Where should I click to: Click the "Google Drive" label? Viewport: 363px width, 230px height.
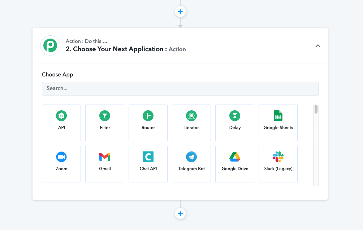coord(235,169)
